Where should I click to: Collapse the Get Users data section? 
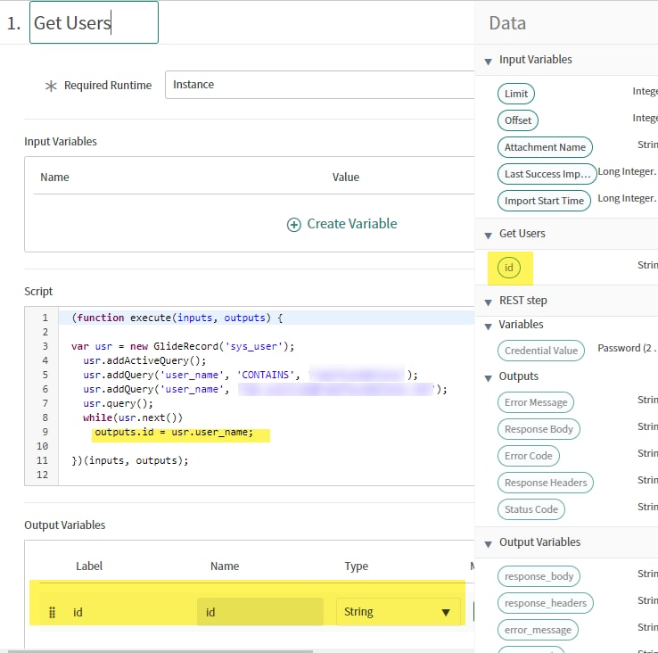tap(488, 236)
